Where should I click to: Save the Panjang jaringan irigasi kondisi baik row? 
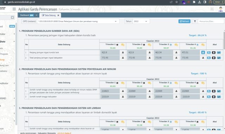tap(209, 53)
